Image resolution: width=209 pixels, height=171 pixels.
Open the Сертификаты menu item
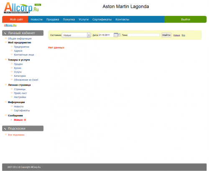pos(102,20)
